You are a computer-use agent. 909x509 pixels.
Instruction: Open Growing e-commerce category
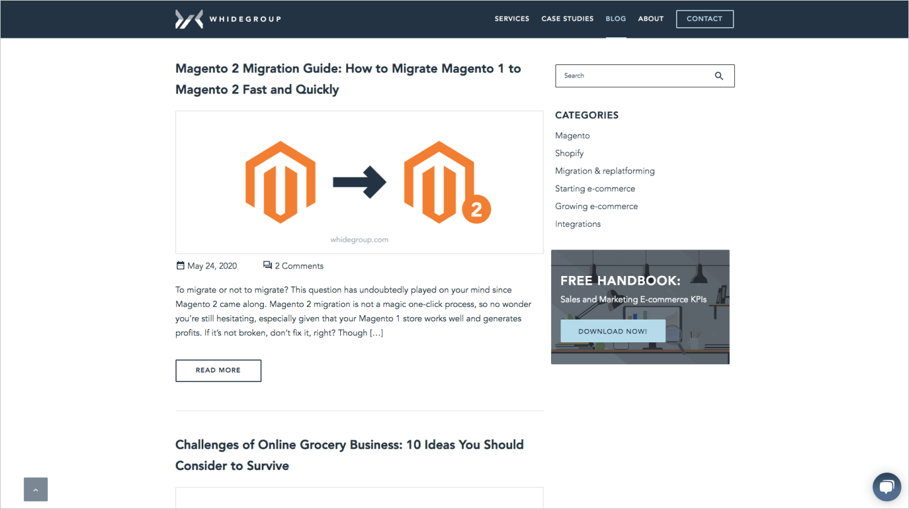point(597,207)
